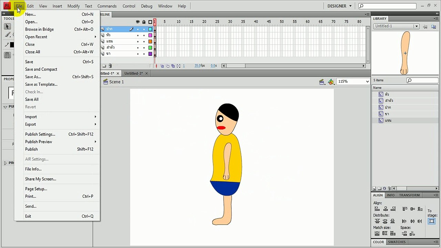Image resolution: width=441 pixels, height=248 pixels.
Task: Open the Align panel options menu
Action: coord(436,195)
